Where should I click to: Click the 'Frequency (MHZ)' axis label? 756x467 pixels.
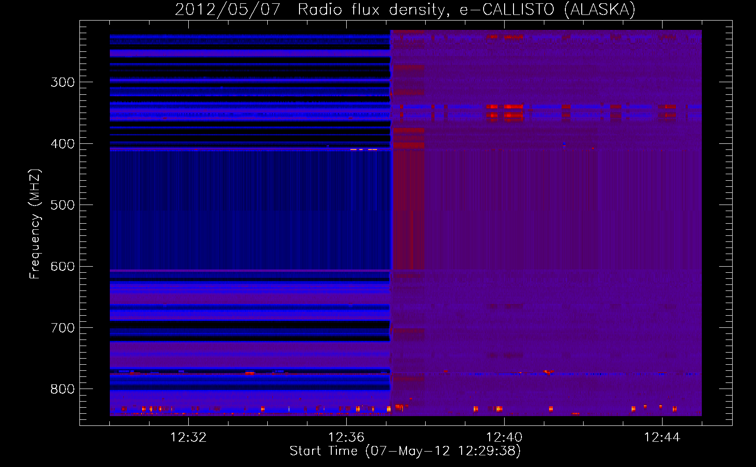[35, 224]
